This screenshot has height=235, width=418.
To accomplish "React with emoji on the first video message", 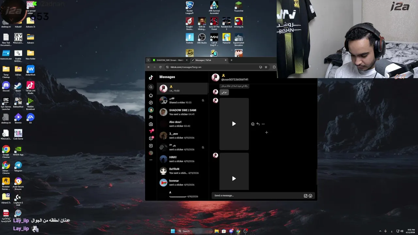I will (x=253, y=124).
